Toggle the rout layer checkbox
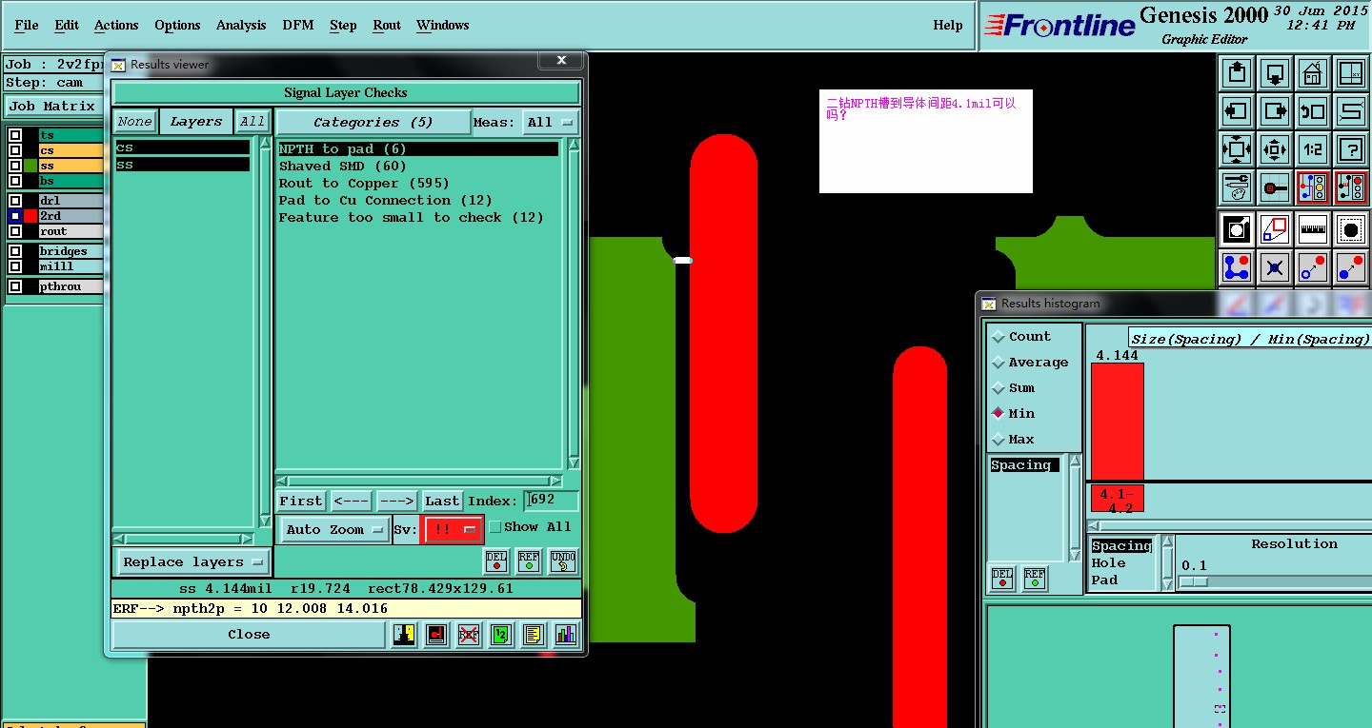The height and width of the screenshot is (728, 1372). [x=15, y=231]
